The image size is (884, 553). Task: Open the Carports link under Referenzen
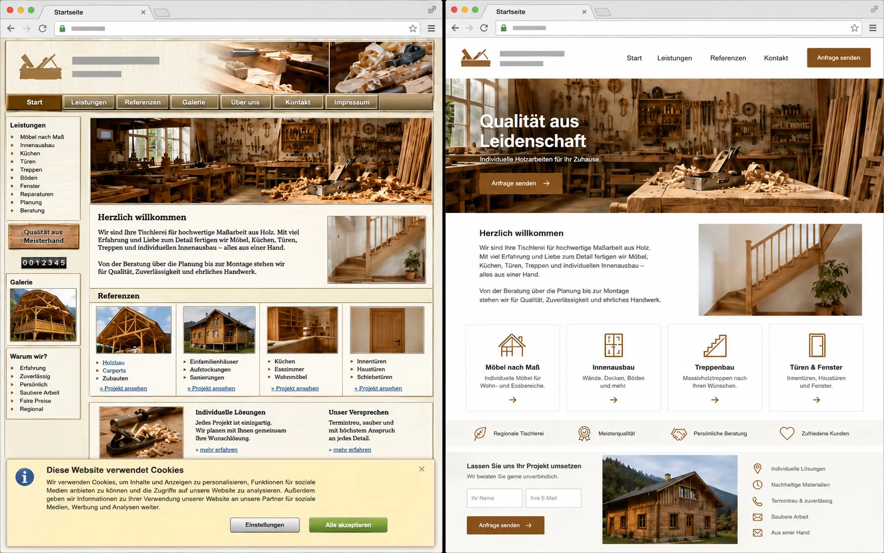114,371
